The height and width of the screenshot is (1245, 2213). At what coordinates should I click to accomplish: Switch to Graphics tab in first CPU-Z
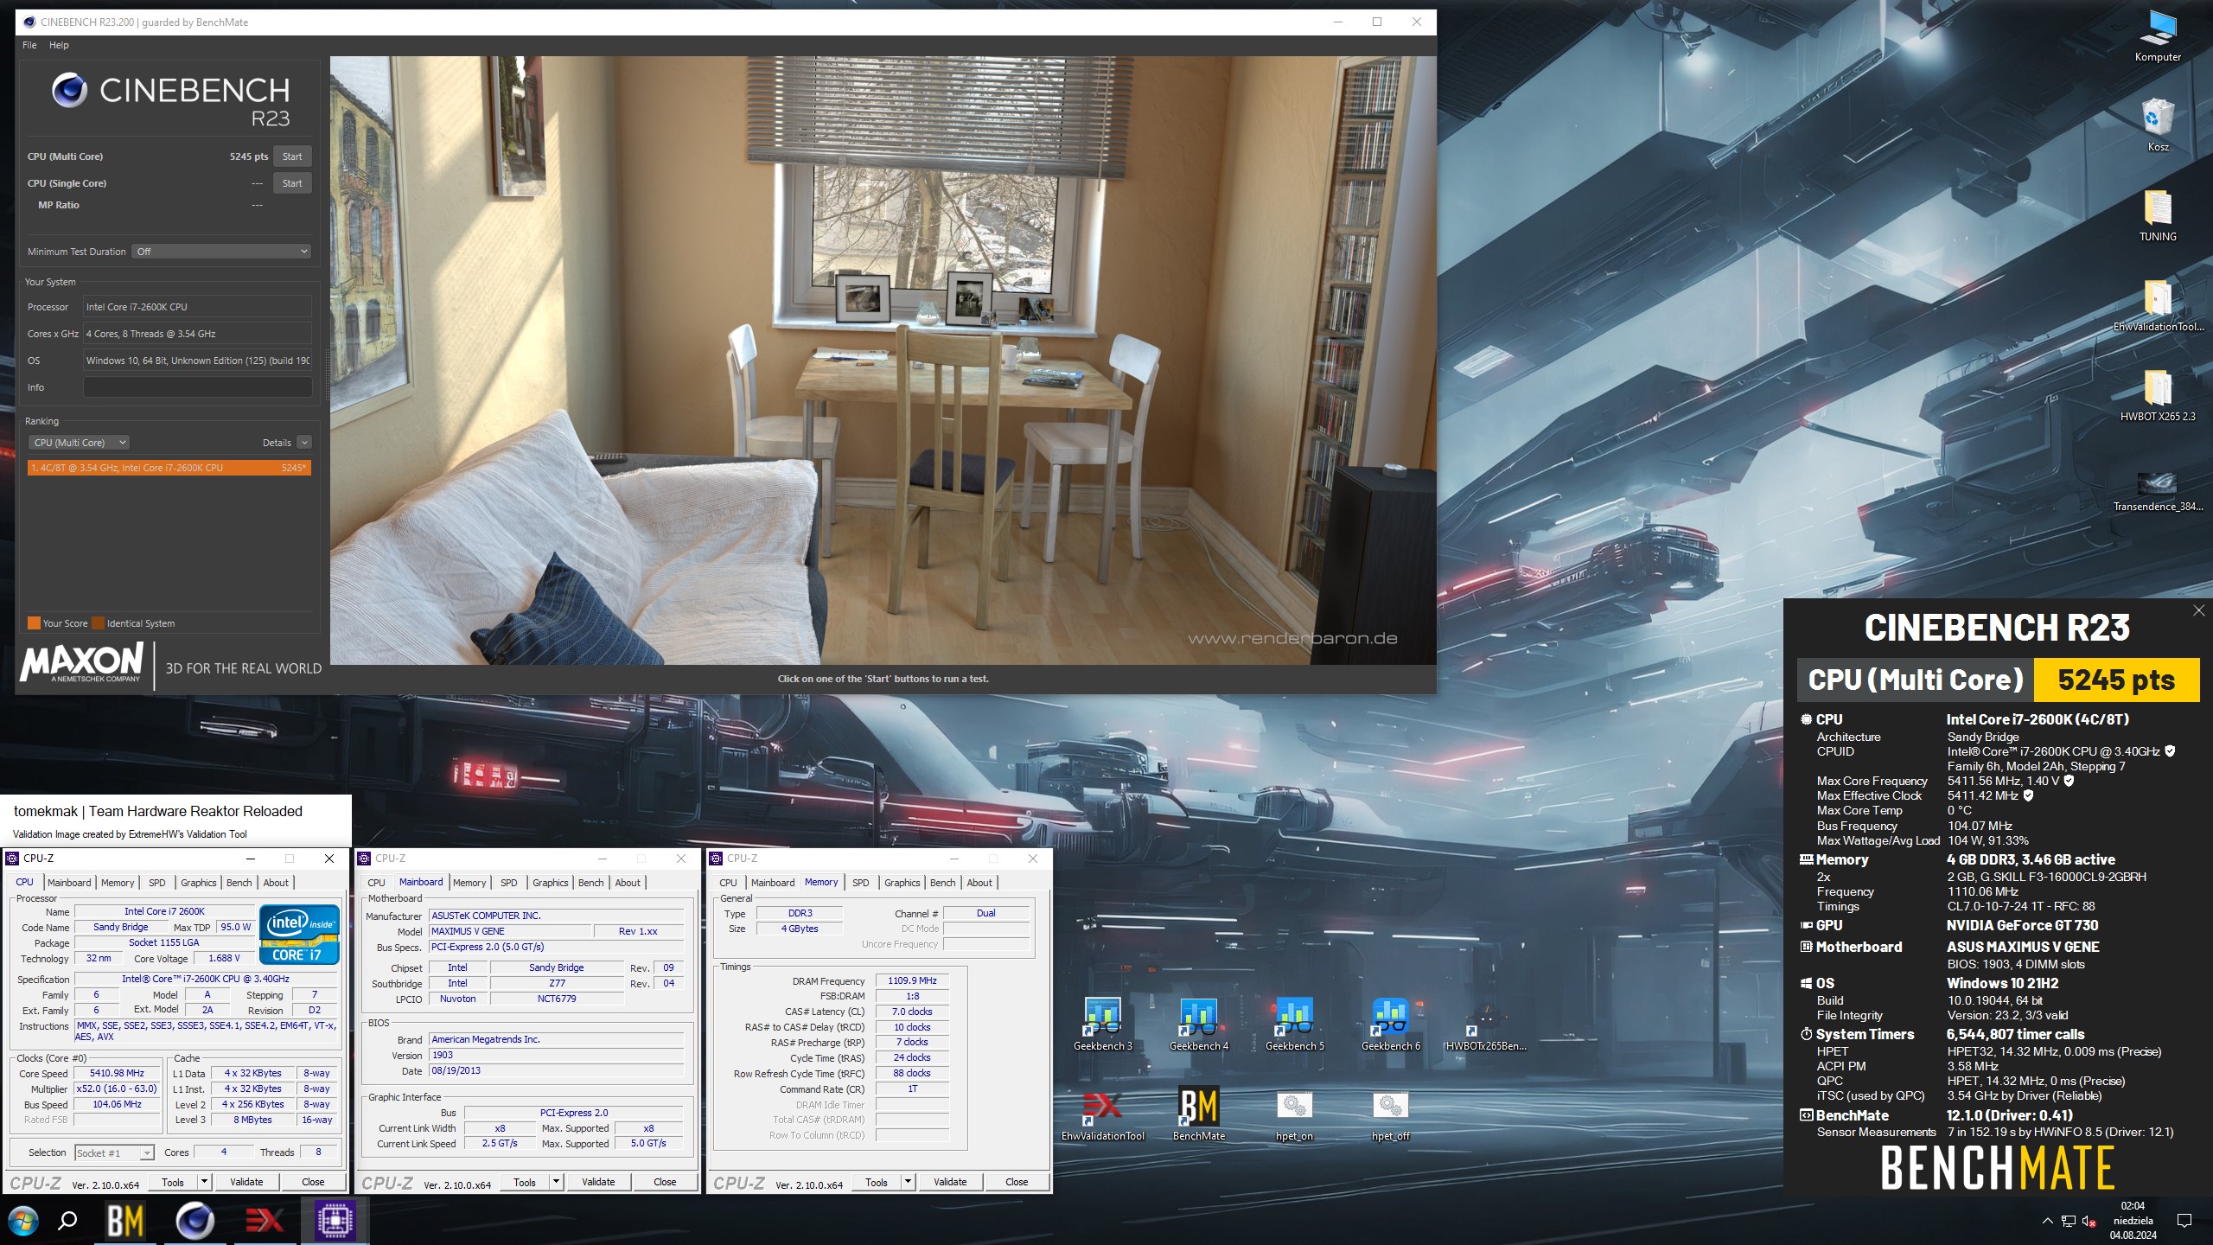[x=198, y=883]
